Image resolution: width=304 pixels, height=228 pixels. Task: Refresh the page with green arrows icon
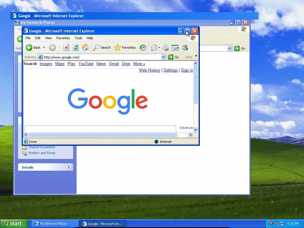click(76, 47)
